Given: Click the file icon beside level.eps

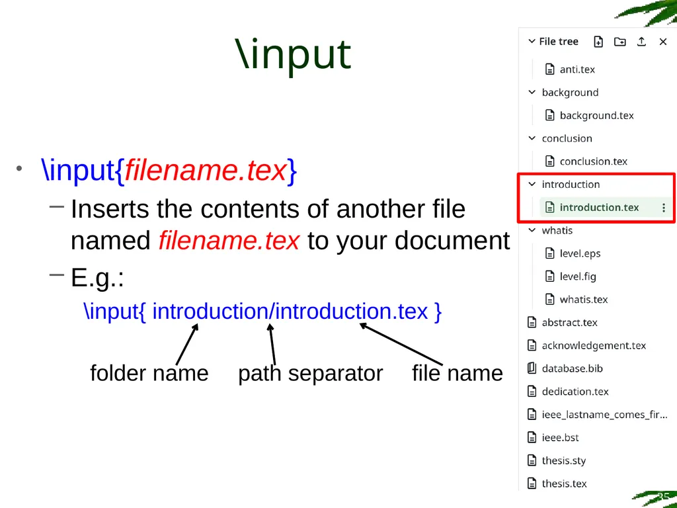Looking at the screenshot, I should click(549, 253).
